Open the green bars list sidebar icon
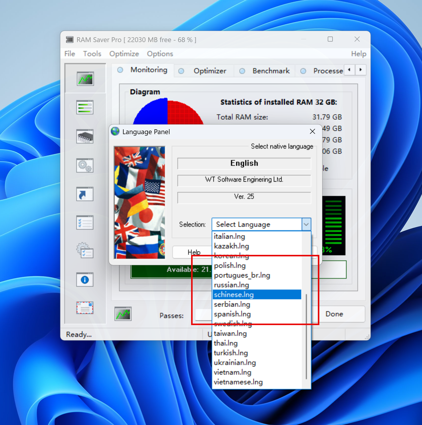This screenshot has width=422, height=425. point(85,107)
